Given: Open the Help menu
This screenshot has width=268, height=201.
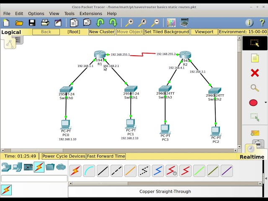Looking at the screenshot, I should [112, 13].
